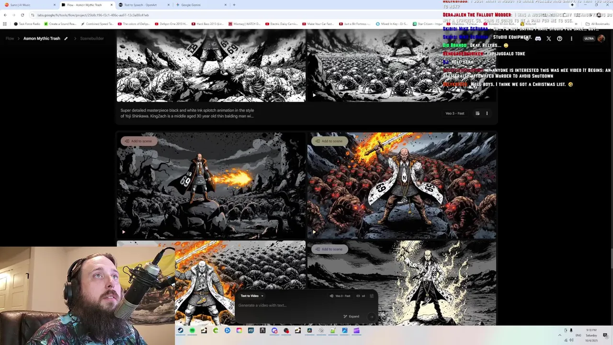
Task: Submit prompt with the arrow button
Action: (x=371, y=316)
